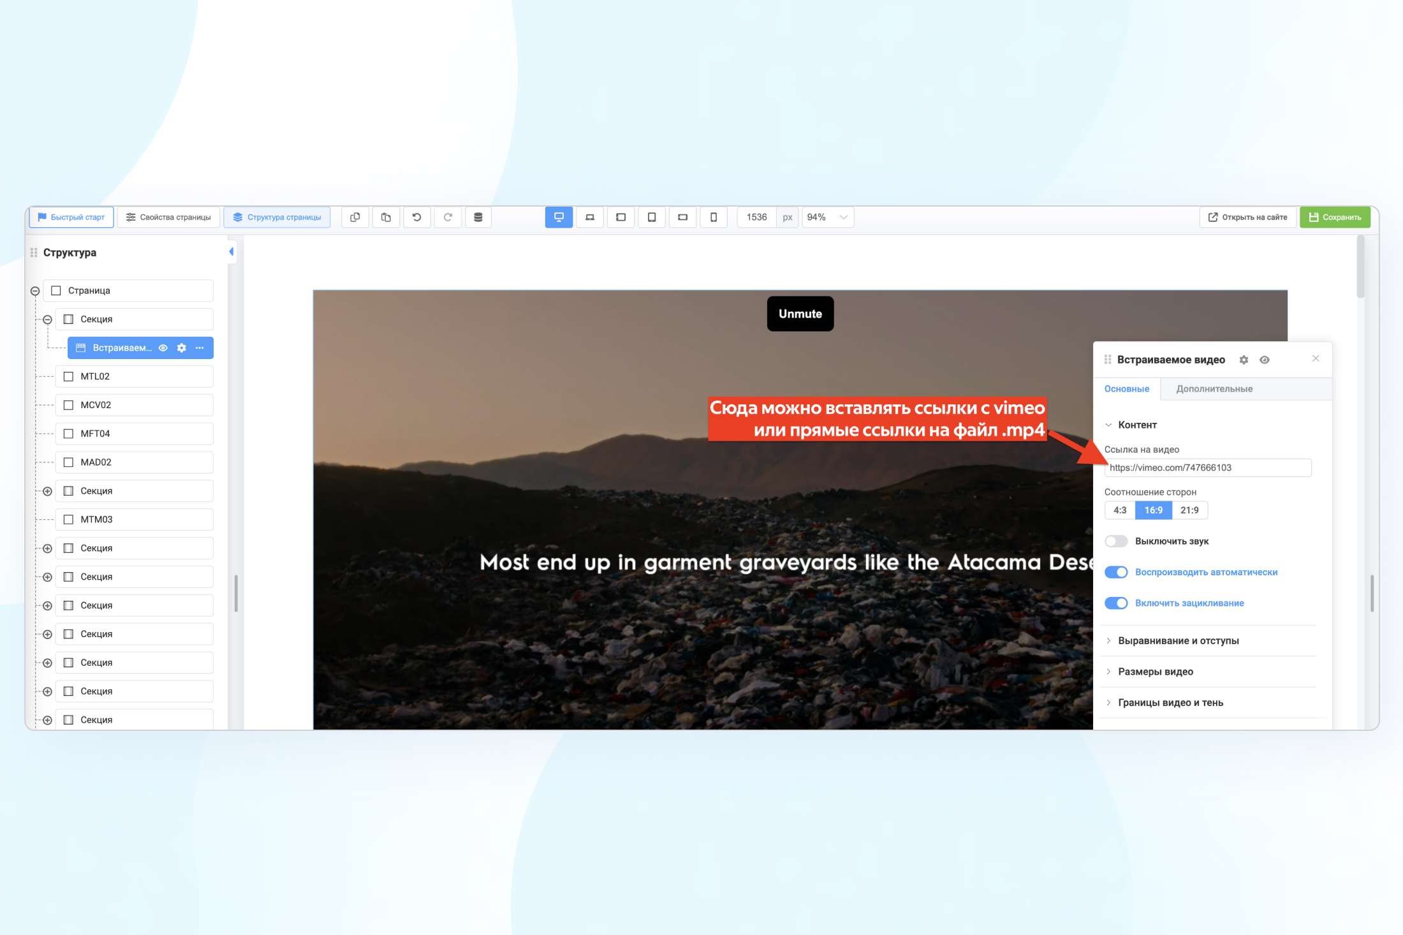Expand the Секция node below MAD02
Screen dimensions: 1403x935
tap(47, 492)
